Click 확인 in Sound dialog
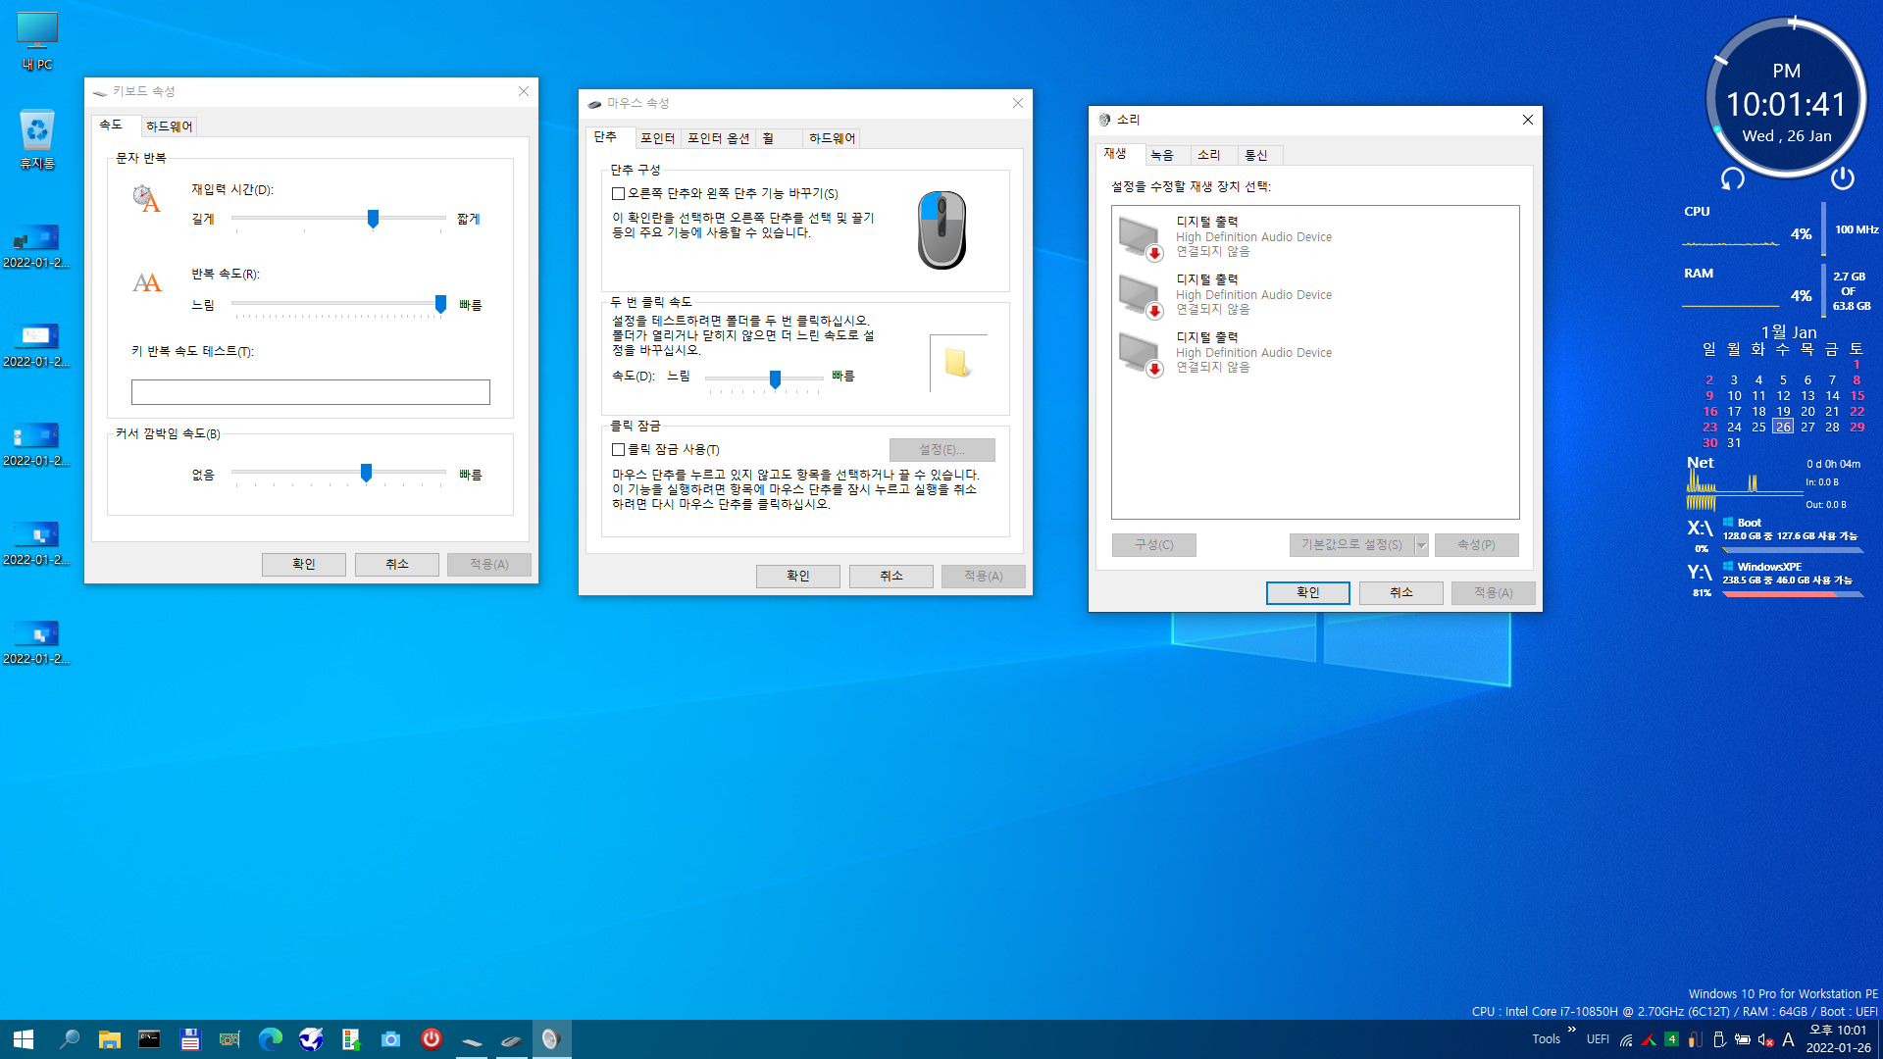1883x1059 pixels. tap(1308, 593)
